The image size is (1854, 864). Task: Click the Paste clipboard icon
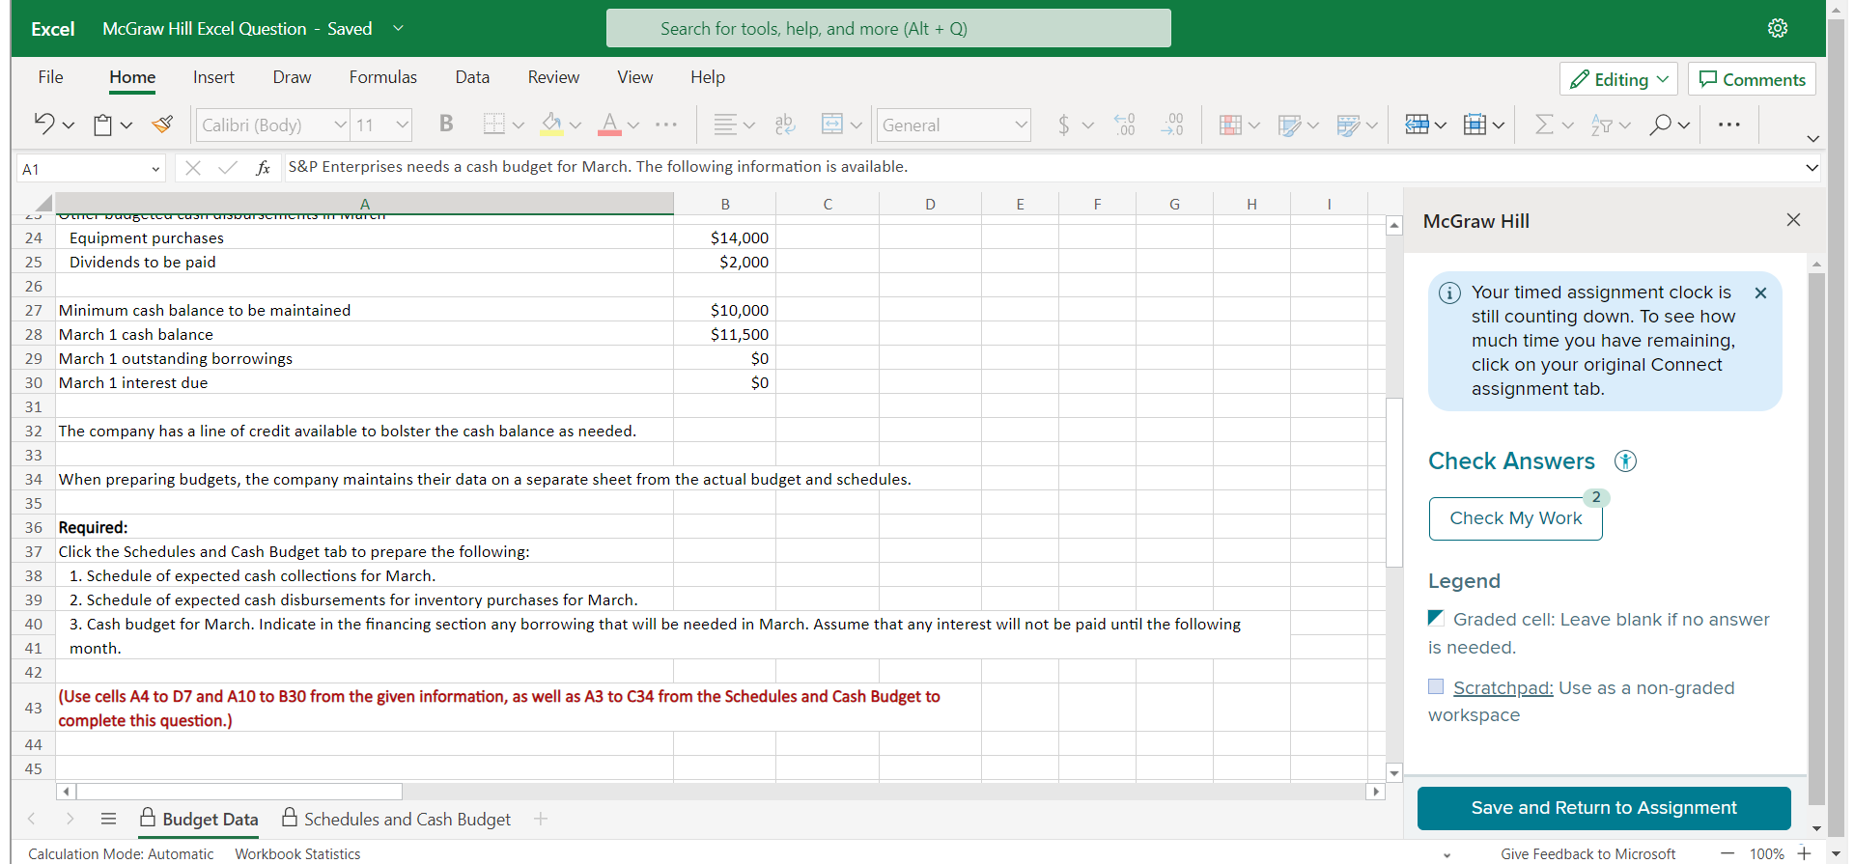[x=103, y=125]
